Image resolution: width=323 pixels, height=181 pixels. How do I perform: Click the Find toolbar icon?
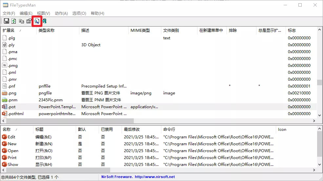37,21
